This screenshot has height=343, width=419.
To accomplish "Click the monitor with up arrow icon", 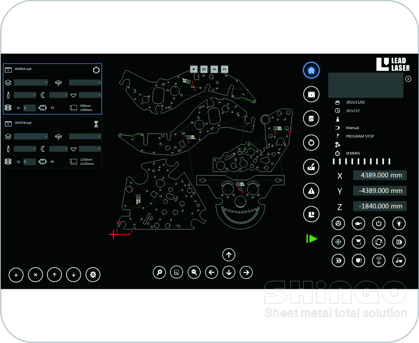I will pos(358,260).
